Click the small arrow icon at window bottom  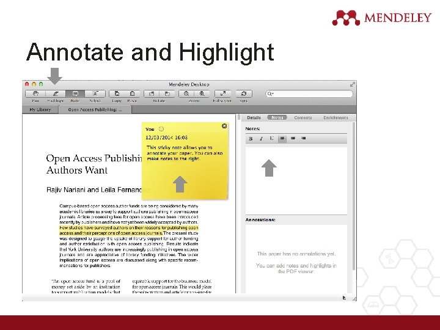pyautogui.click(x=344, y=298)
